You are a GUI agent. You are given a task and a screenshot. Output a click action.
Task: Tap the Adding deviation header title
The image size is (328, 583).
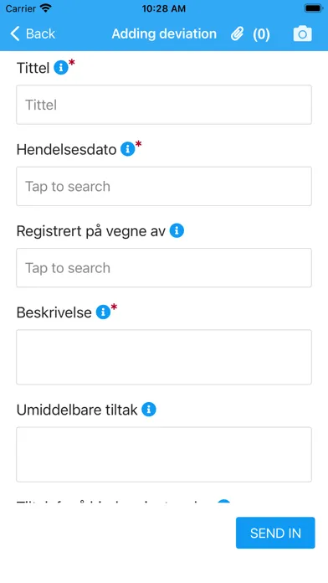point(164,34)
